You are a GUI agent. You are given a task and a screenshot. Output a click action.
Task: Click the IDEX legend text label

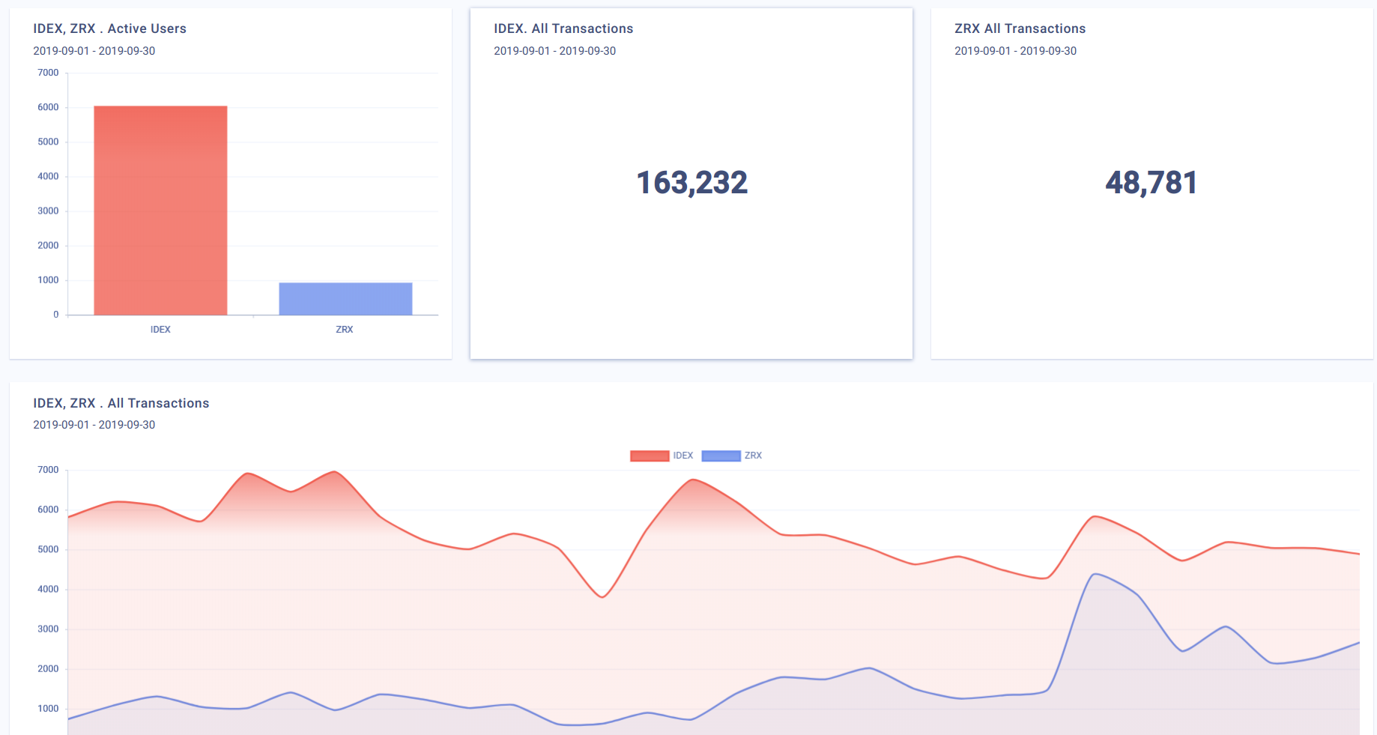pos(683,456)
